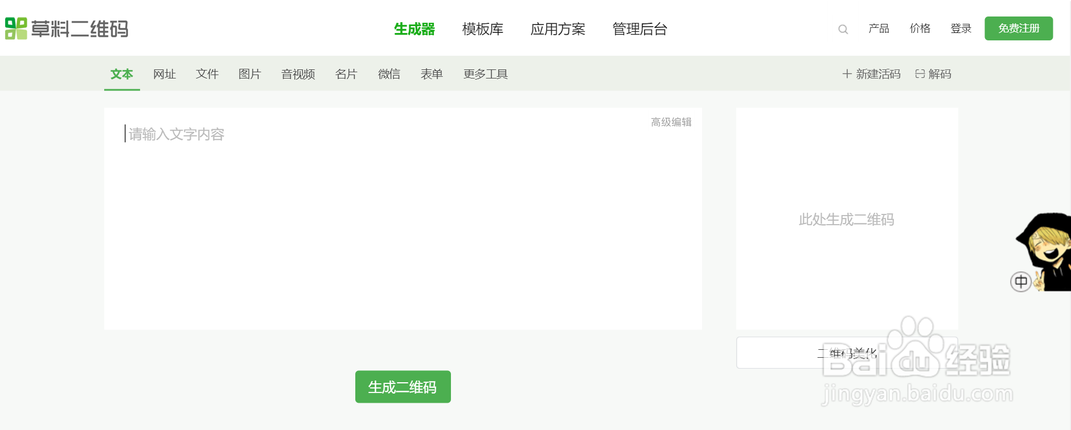The image size is (1071, 430).
Task: Switch to the 音视频 tab
Action: tap(298, 74)
